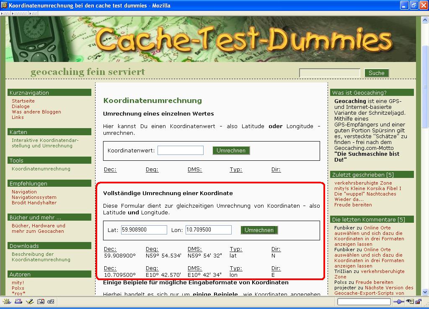
Task: Click the status bar progress meter
Action: 364,301
